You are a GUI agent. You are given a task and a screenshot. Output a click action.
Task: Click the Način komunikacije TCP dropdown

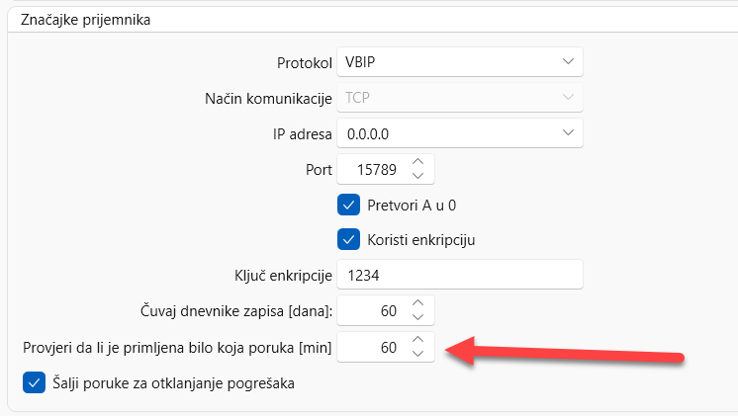(459, 97)
